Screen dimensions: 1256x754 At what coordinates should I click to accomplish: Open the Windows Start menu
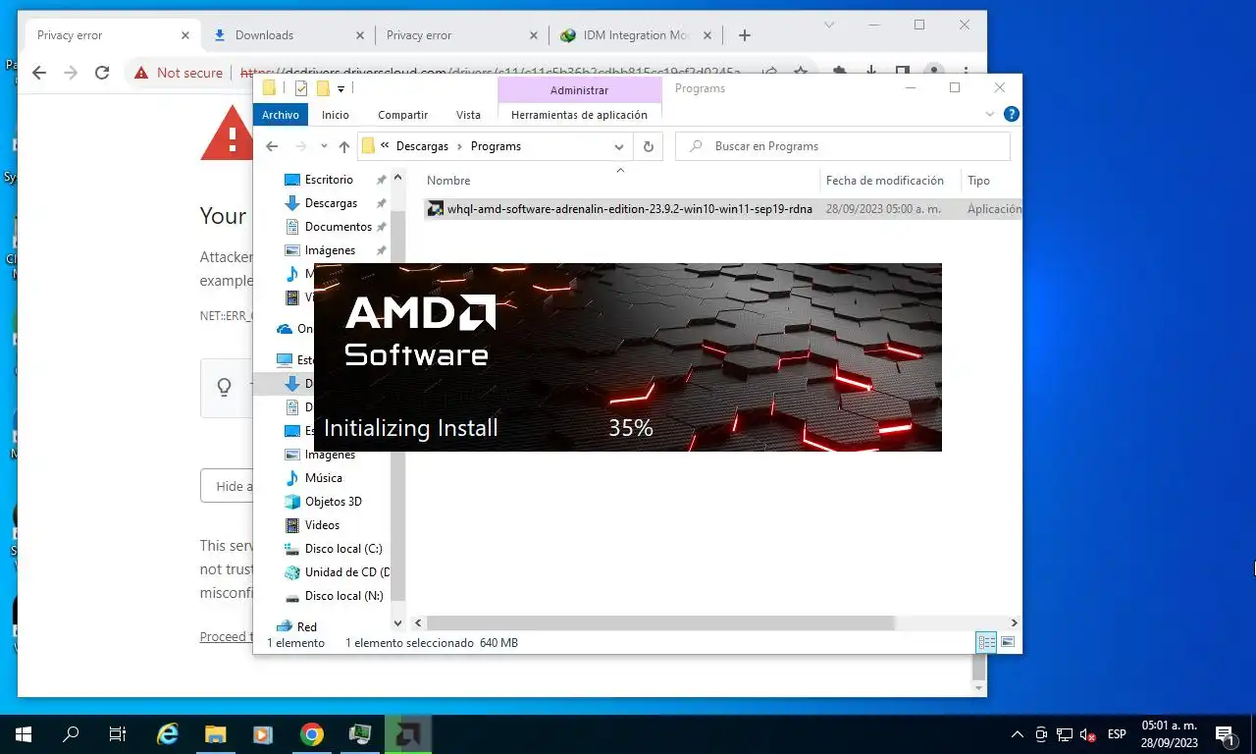coord(24,734)
